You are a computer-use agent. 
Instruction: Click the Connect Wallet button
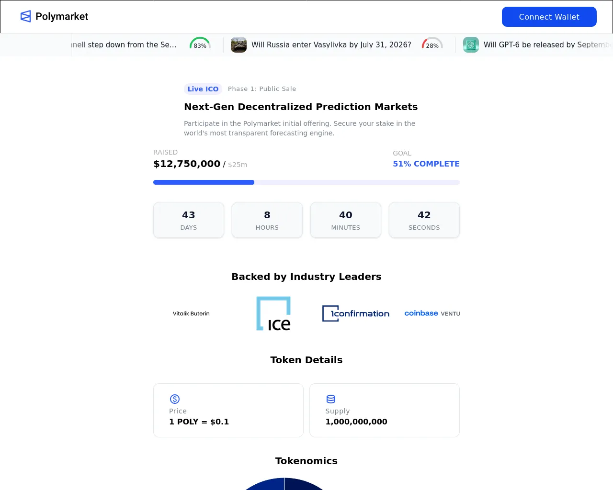[x=549, y=17]
